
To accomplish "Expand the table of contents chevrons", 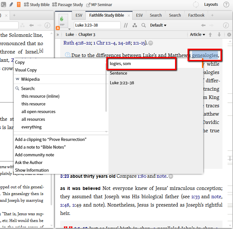I will (x=58, y=35).
